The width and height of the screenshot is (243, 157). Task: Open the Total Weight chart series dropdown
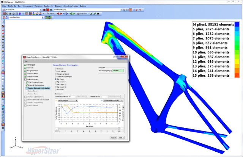pyautogui.click(x=68, y=100)
